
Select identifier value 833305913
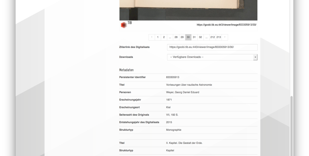pyautogui.click(x=173, y=77)
